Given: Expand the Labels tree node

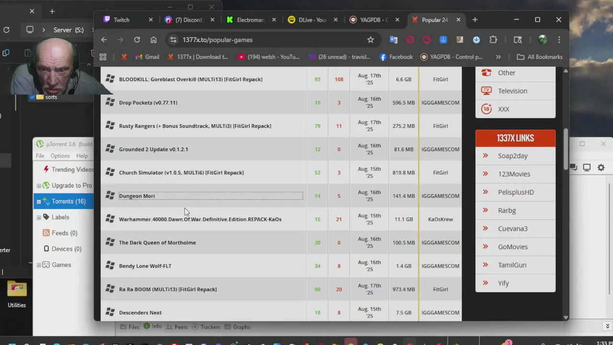Looking at the screenshot, I should [x=39, y=218].
